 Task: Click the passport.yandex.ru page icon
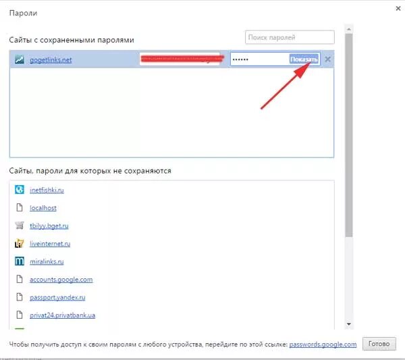pyautogui.click(x=20, y=297)
